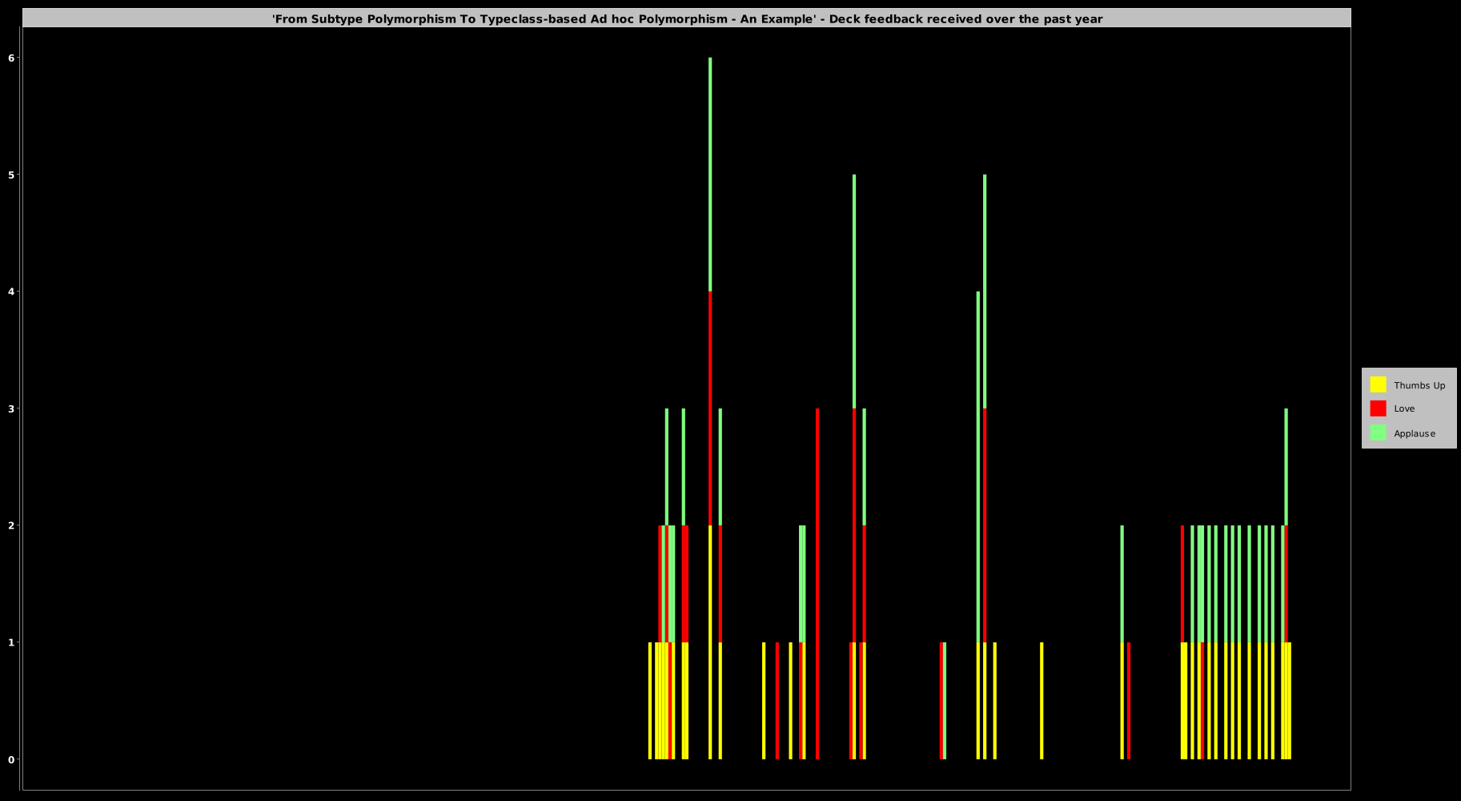Click the y-axis label 5

[x=12, y=175]
